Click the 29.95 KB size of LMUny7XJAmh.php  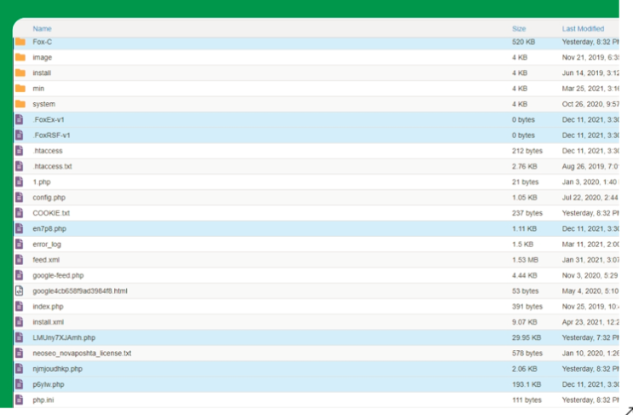click(527, 337)
